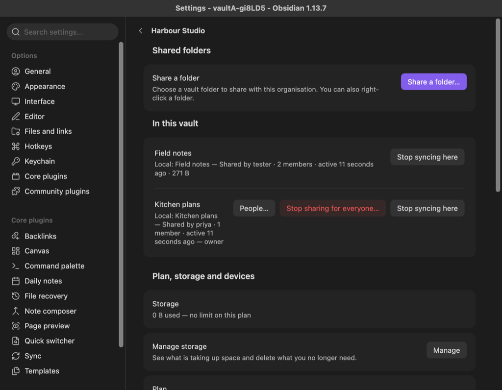Click Stop sharing for everyone...
This screenshot has height=390, width=502.
(x=333, y=208)
